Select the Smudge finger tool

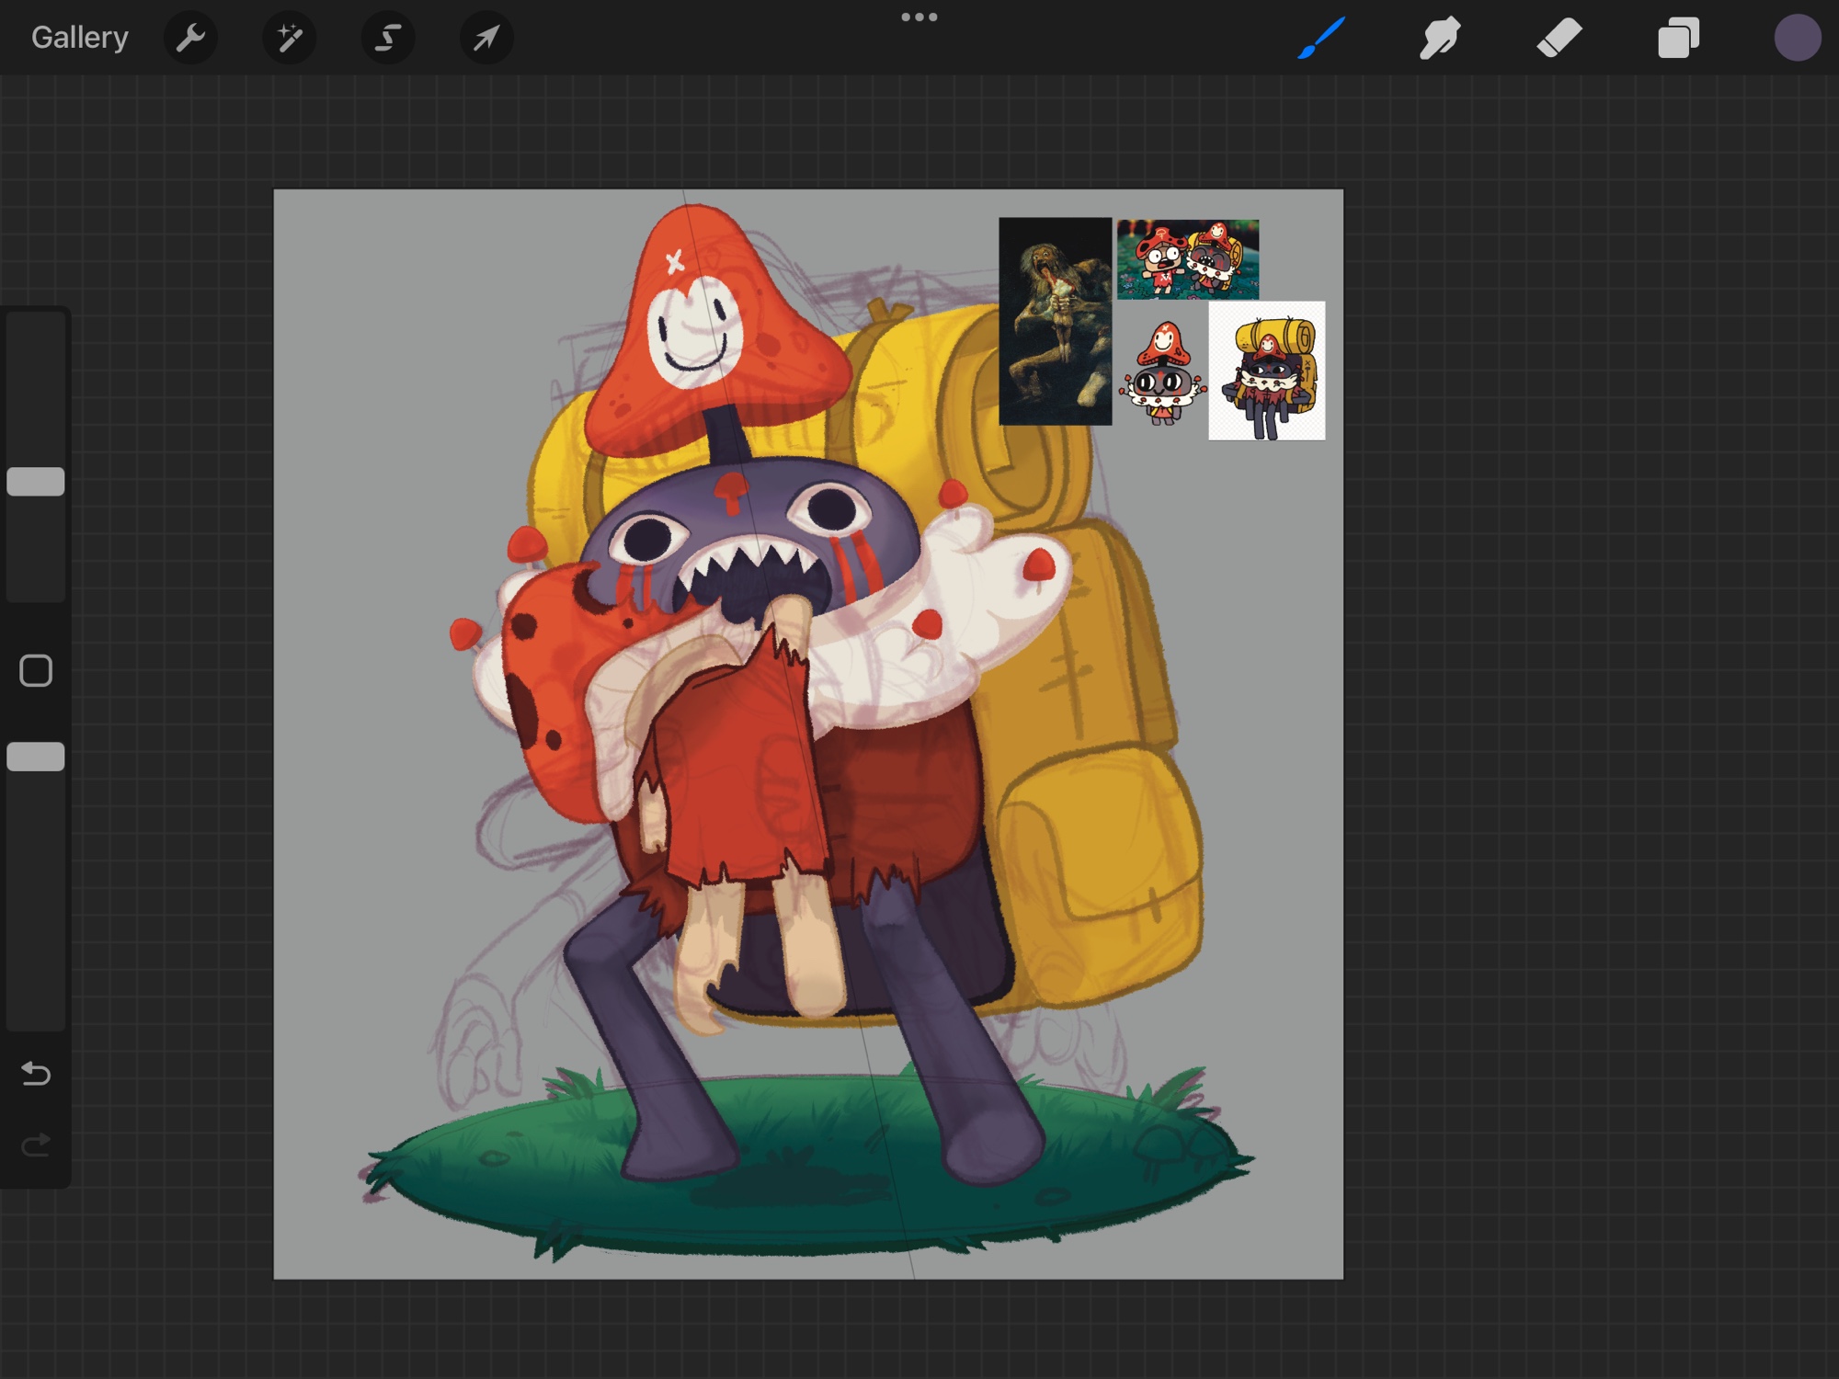click(1440, 38)
